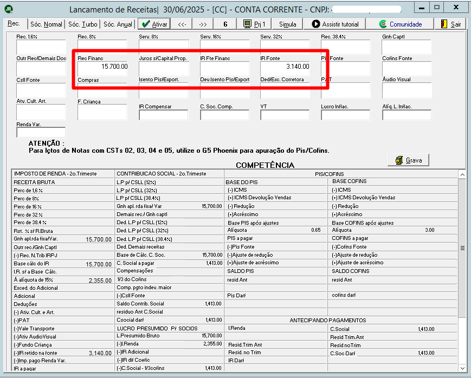Click the Rec. 38.4% input field
This screenshot has width=471, height=378.
click(346, 47)
